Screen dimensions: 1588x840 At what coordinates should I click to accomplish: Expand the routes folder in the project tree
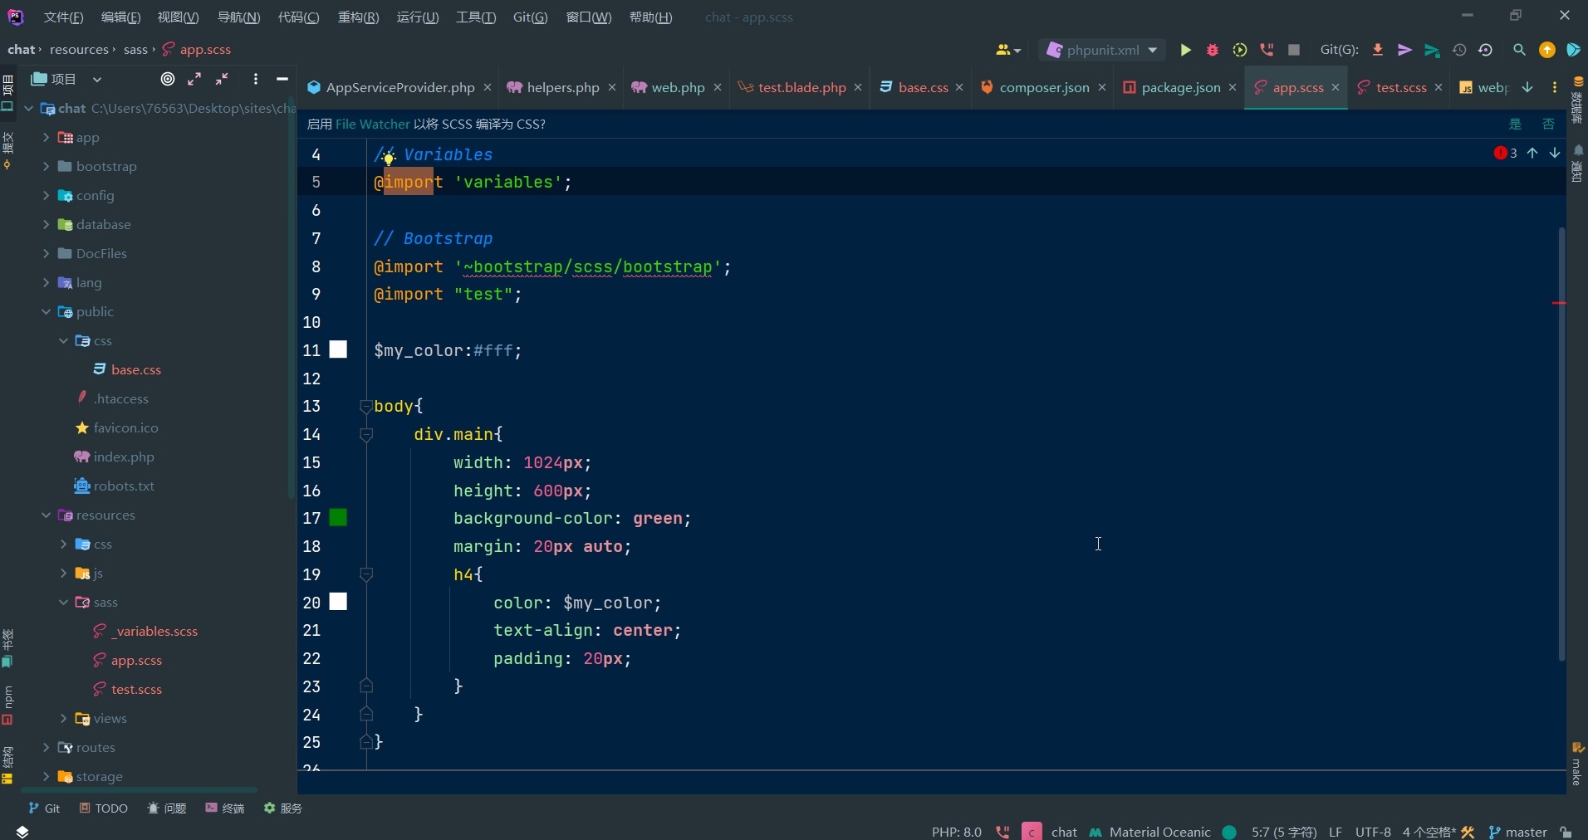pos(47,749)
